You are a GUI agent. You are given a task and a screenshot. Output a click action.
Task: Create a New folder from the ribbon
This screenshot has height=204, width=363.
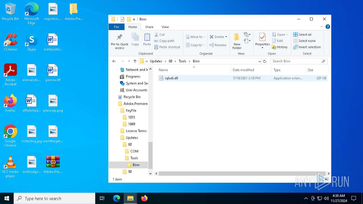[x=237, y=41]
